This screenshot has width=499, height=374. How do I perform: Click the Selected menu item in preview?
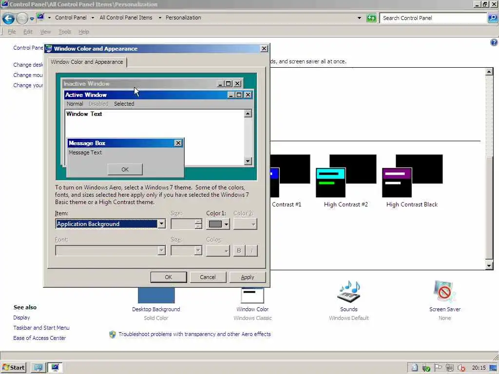[124, 104]
